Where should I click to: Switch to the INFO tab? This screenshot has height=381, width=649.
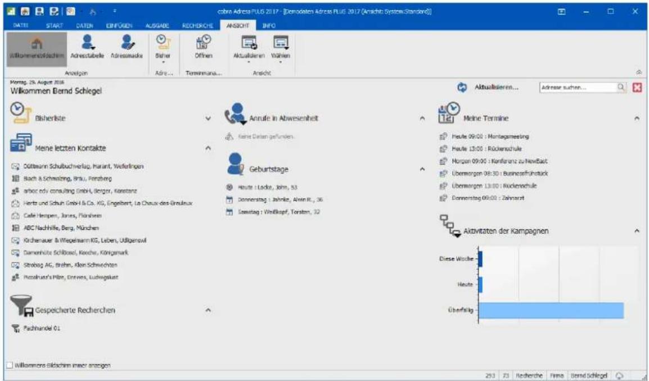(x=269, y=26)
